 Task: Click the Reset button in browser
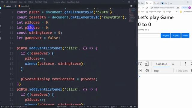[x=185, y=36]
